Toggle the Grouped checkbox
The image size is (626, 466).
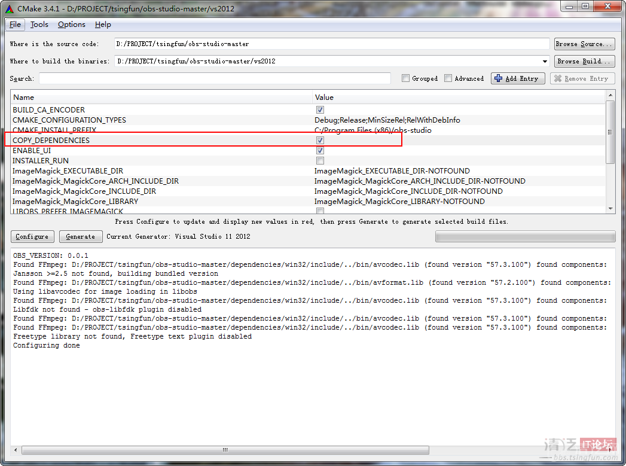point(406,78)
